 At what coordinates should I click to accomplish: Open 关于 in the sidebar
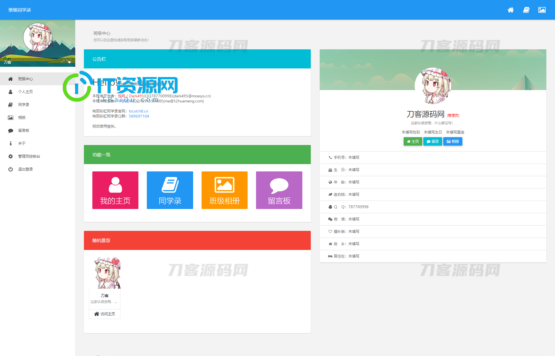[x=38, y=143]
